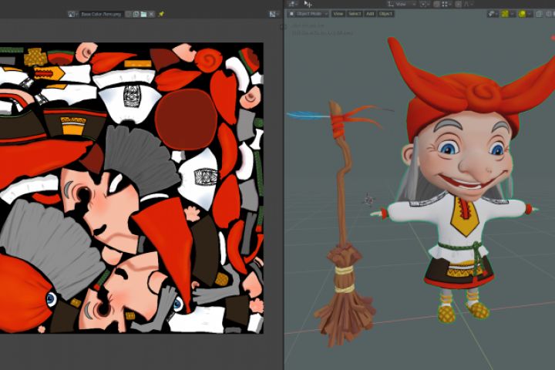Click the open image folder icon
Viewport: 555px width, 370px height.
pyautogui.click(x=143, y=14)
